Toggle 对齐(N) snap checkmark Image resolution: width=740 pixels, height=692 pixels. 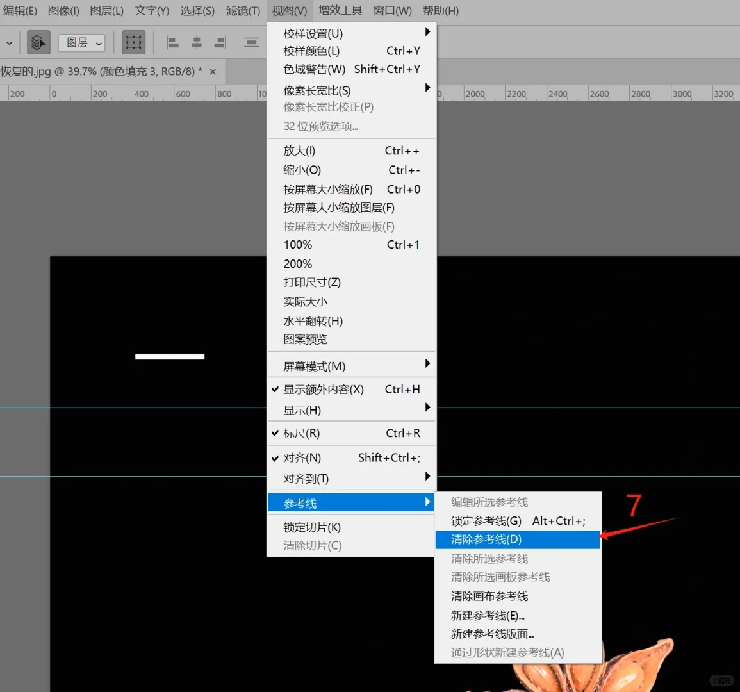(352, 458)
